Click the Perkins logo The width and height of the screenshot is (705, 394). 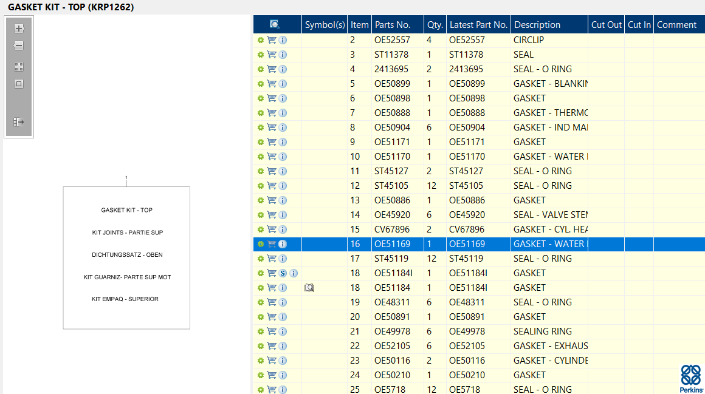pos(690,378)
